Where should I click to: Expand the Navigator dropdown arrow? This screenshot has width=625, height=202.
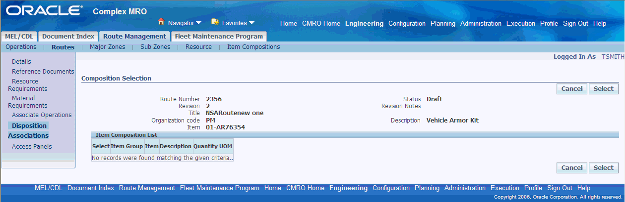click(198, 23)
